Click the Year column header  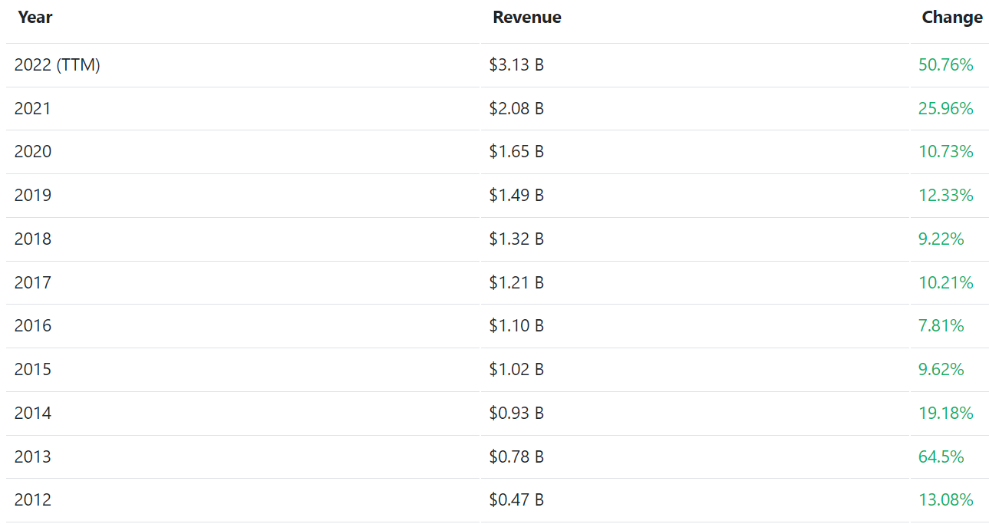tap(35, 18)
